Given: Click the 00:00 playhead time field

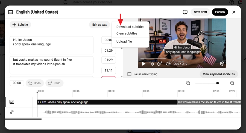Looking at the screenshot, I should click(x=17, y=83).
